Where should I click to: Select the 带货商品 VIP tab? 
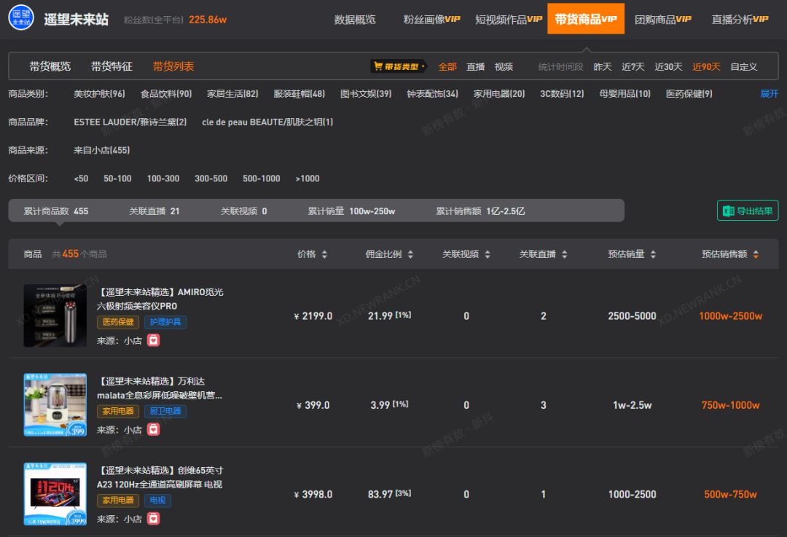point(586,19)
